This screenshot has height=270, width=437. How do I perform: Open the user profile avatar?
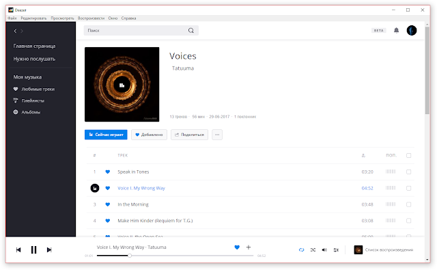click(412, 30)
